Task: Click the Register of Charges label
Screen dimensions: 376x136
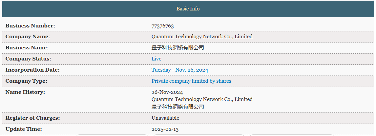Action: point(33,118)
